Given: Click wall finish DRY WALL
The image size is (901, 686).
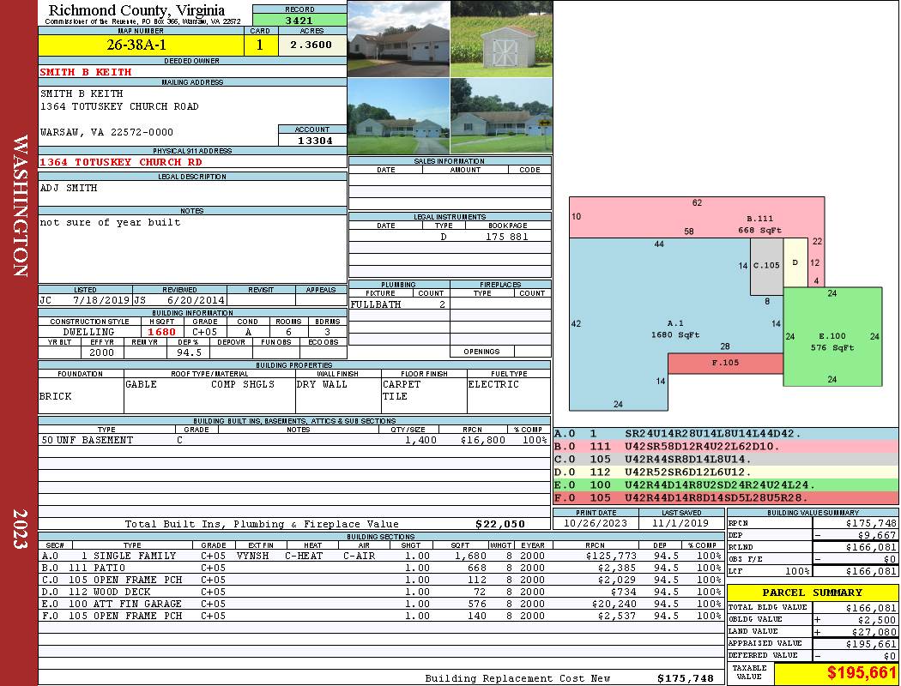Looking at the screenshot, I should click(322, 384).
